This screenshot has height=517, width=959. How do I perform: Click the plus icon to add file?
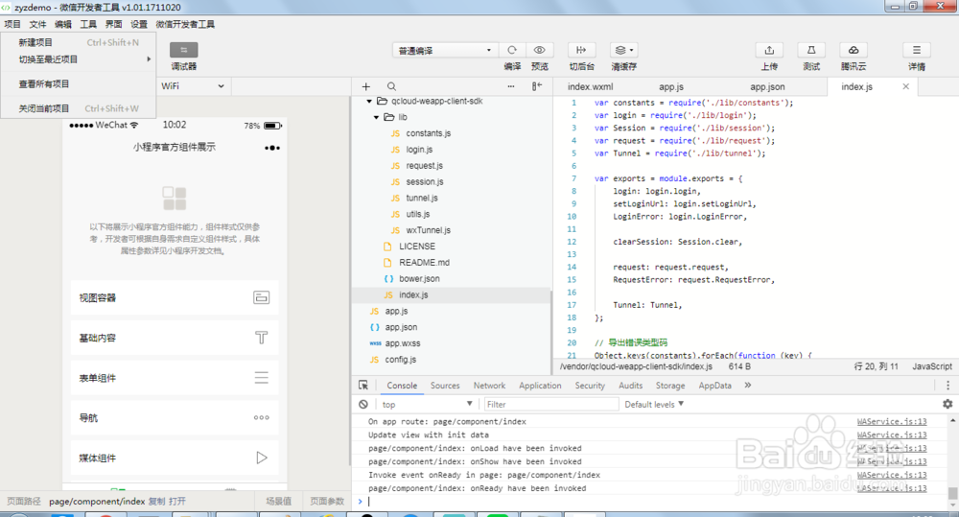[x=365, y=87]
